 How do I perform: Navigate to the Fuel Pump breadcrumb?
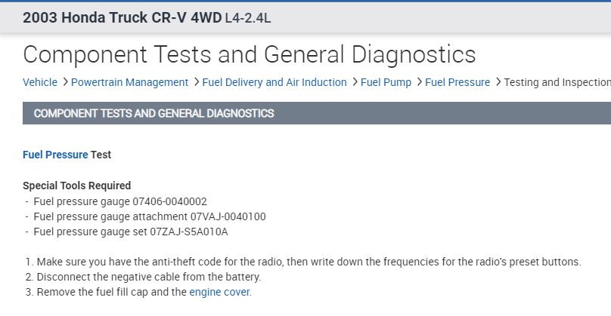386,82
